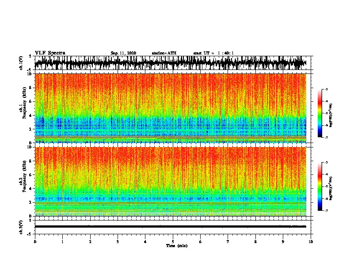Screen dimensions: 350x271
Task: Click the ch.1 PSD color scale bar
Action: [x=320, y=113]
